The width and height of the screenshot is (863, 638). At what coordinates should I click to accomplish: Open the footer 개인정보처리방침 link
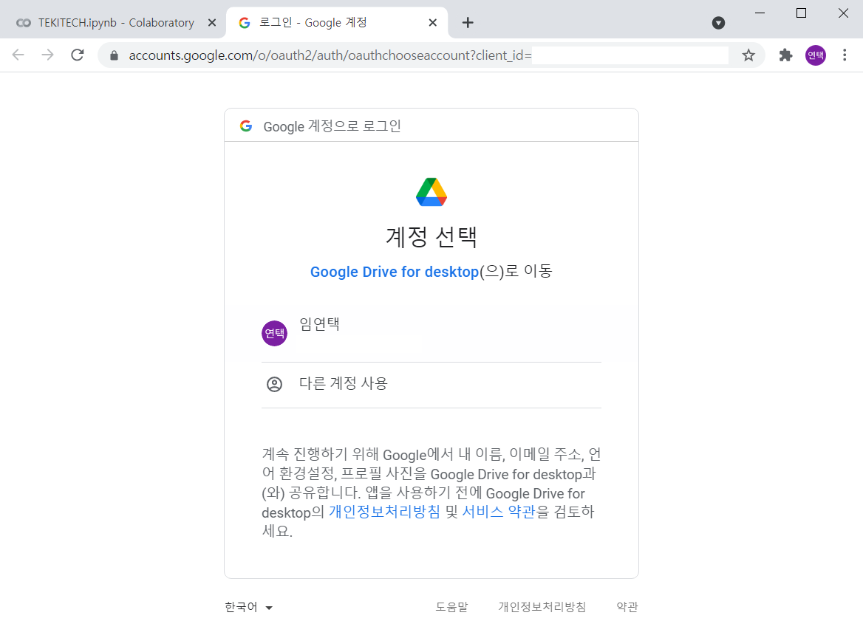542,607
